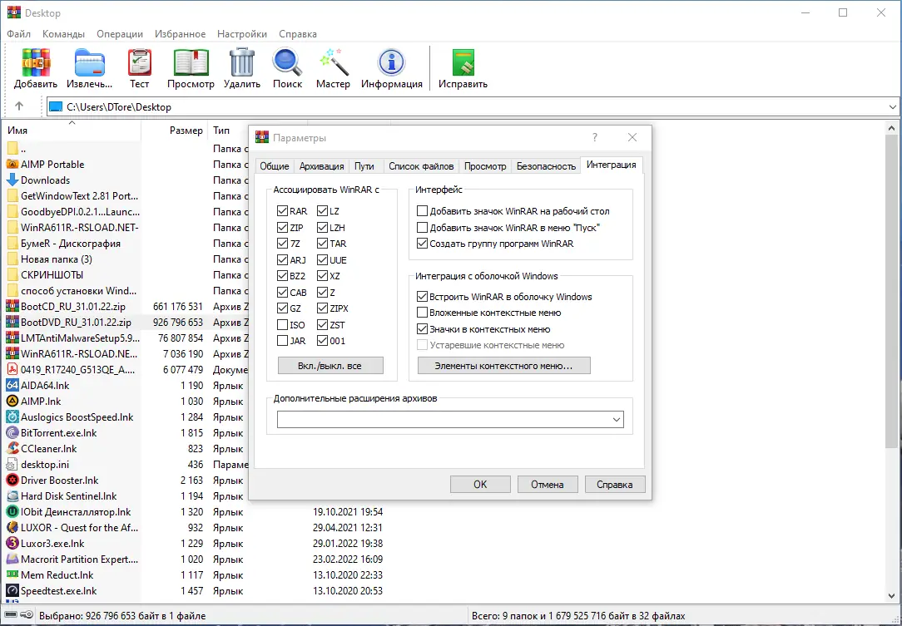Open the Просмотр toolbar icon
The image size is (902, 626).
191,62
